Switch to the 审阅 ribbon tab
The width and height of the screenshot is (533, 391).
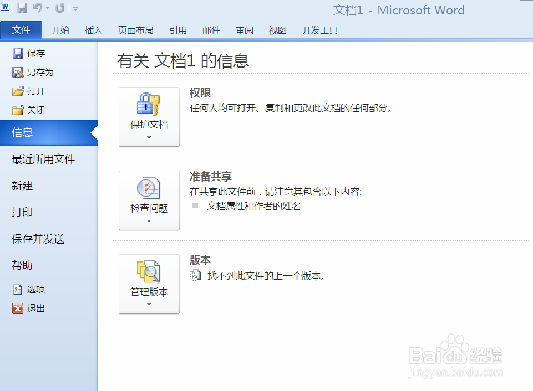tap(245, 30)
